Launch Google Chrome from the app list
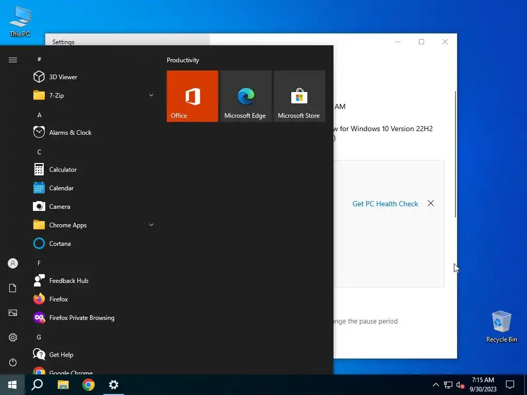Viewport: 527px width, 395px height. (94, 370)
